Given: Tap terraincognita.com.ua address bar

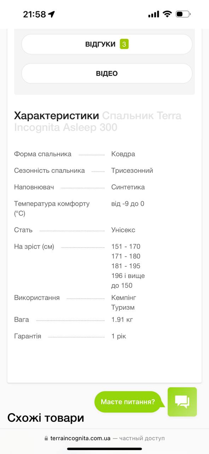Looking at the screenshot, I should coord(104,438).
